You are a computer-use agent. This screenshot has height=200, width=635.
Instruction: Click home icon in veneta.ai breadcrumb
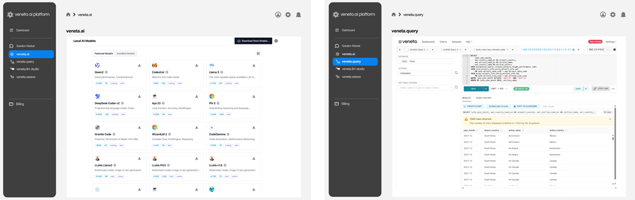tap(68, 14)
